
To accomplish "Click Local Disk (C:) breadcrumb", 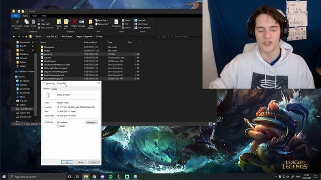I will click(x=52, y=36).
